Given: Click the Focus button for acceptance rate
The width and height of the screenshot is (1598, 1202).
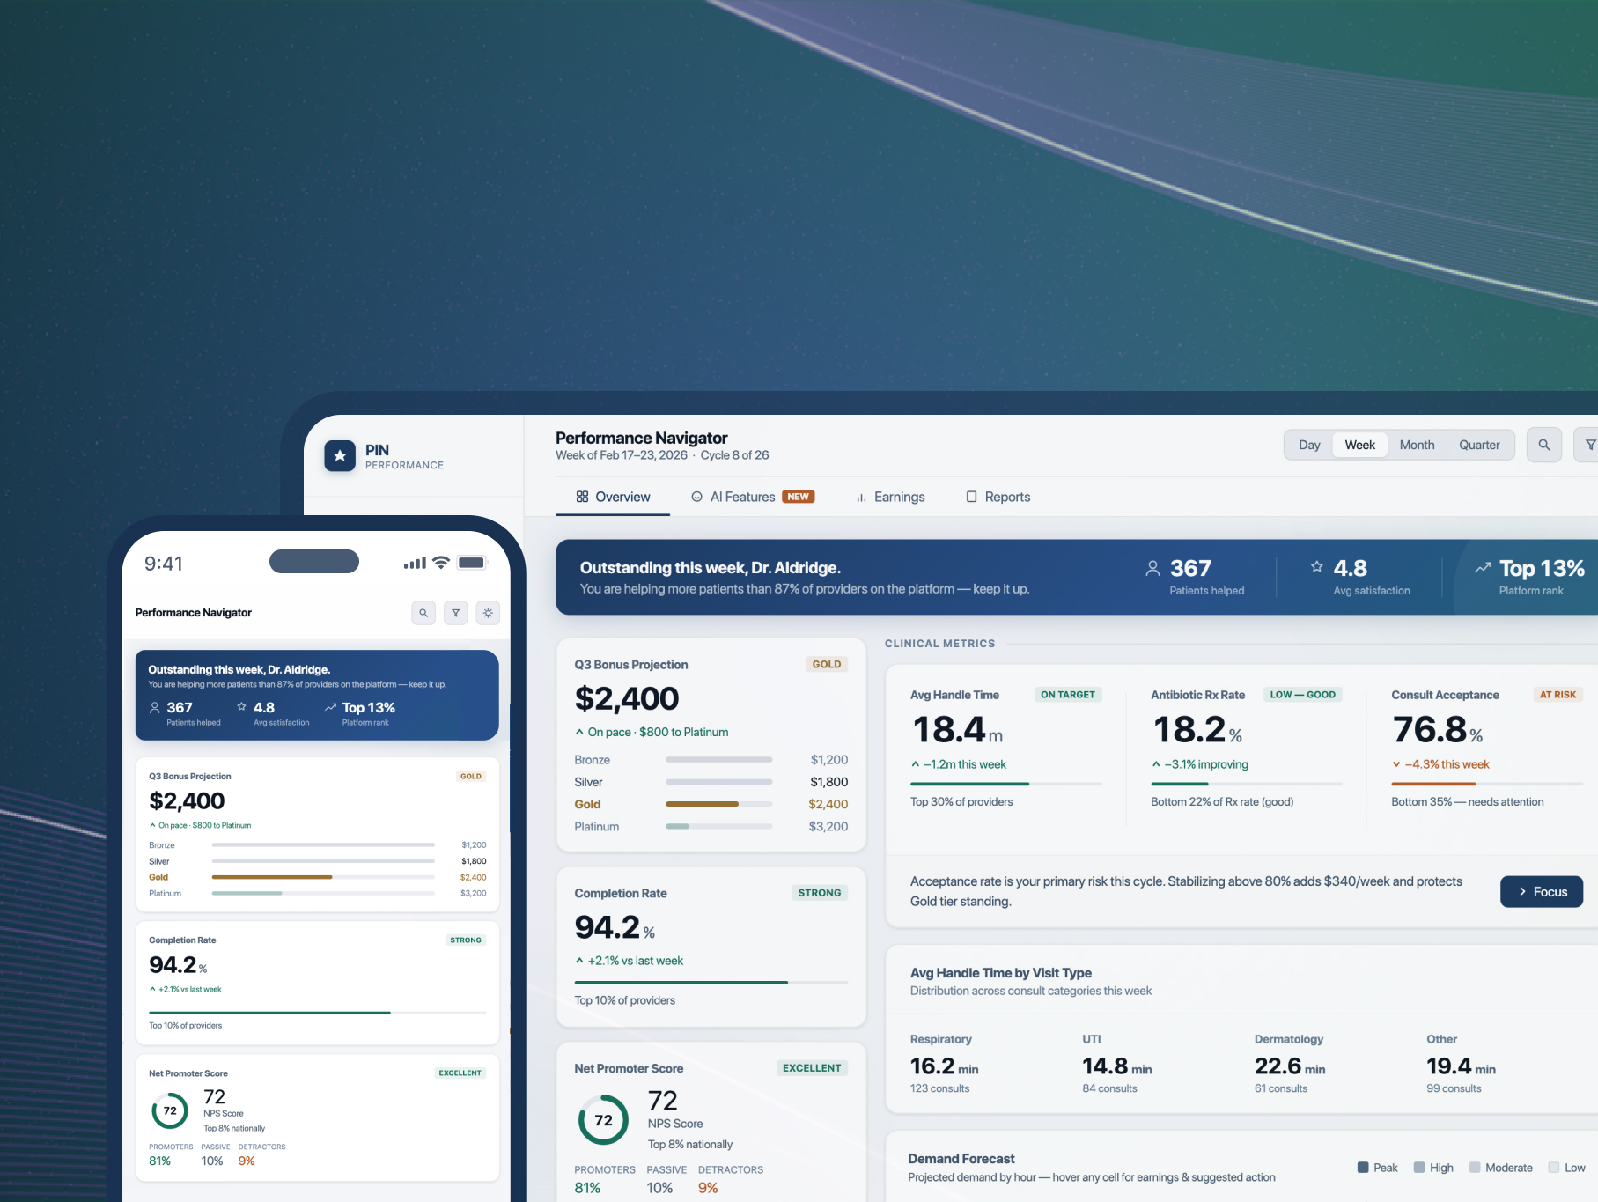Looking at the screenshot, I should point(1542,891).
